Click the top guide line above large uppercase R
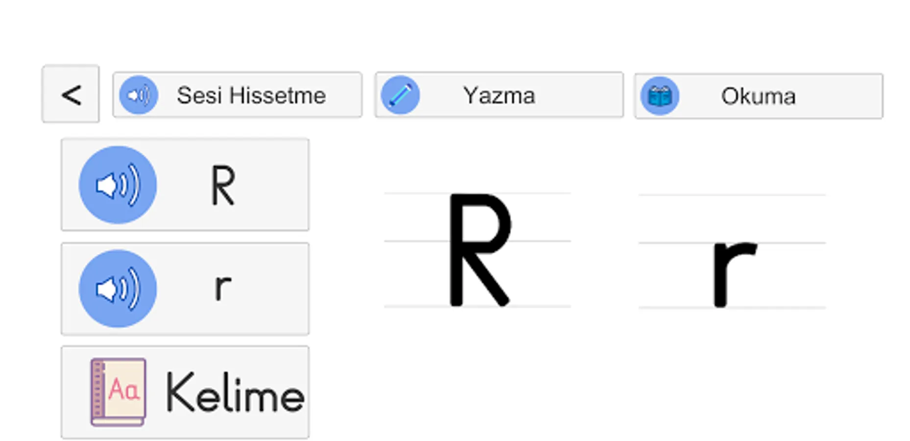Screen dimensions: 910x441 coord(416,193)
